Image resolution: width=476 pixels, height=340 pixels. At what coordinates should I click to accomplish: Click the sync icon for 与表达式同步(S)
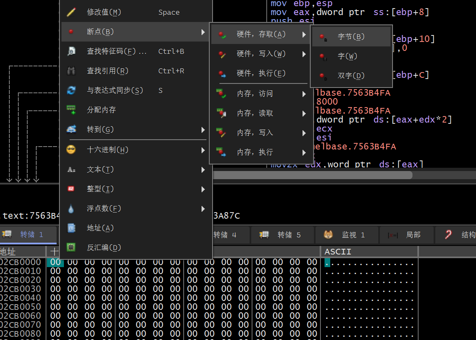tap(71, 90)
